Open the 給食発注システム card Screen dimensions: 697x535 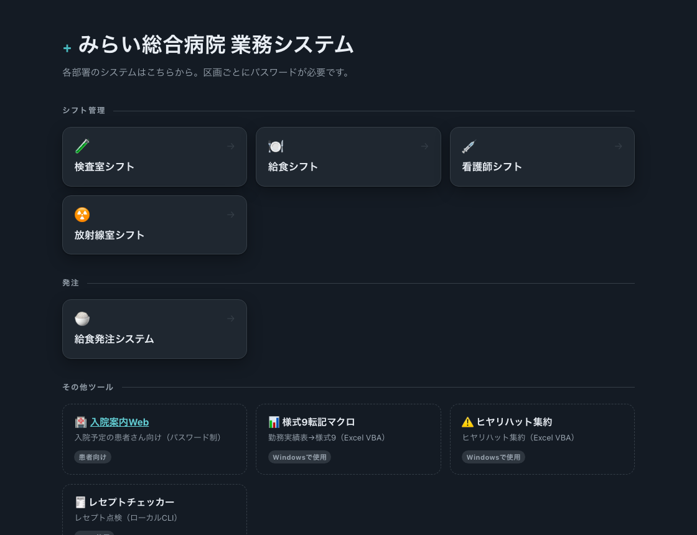coord(155,329)
